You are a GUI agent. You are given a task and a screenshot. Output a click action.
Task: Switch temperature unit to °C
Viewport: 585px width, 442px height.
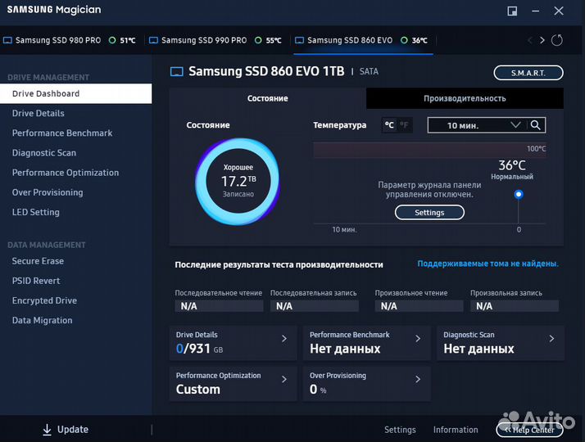pyautogui.click(x=389, y=125)
